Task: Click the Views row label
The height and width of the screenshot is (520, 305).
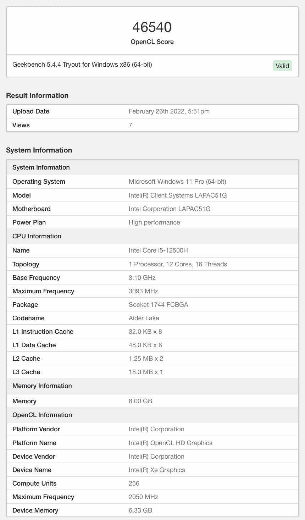Action: click(21, 125)
